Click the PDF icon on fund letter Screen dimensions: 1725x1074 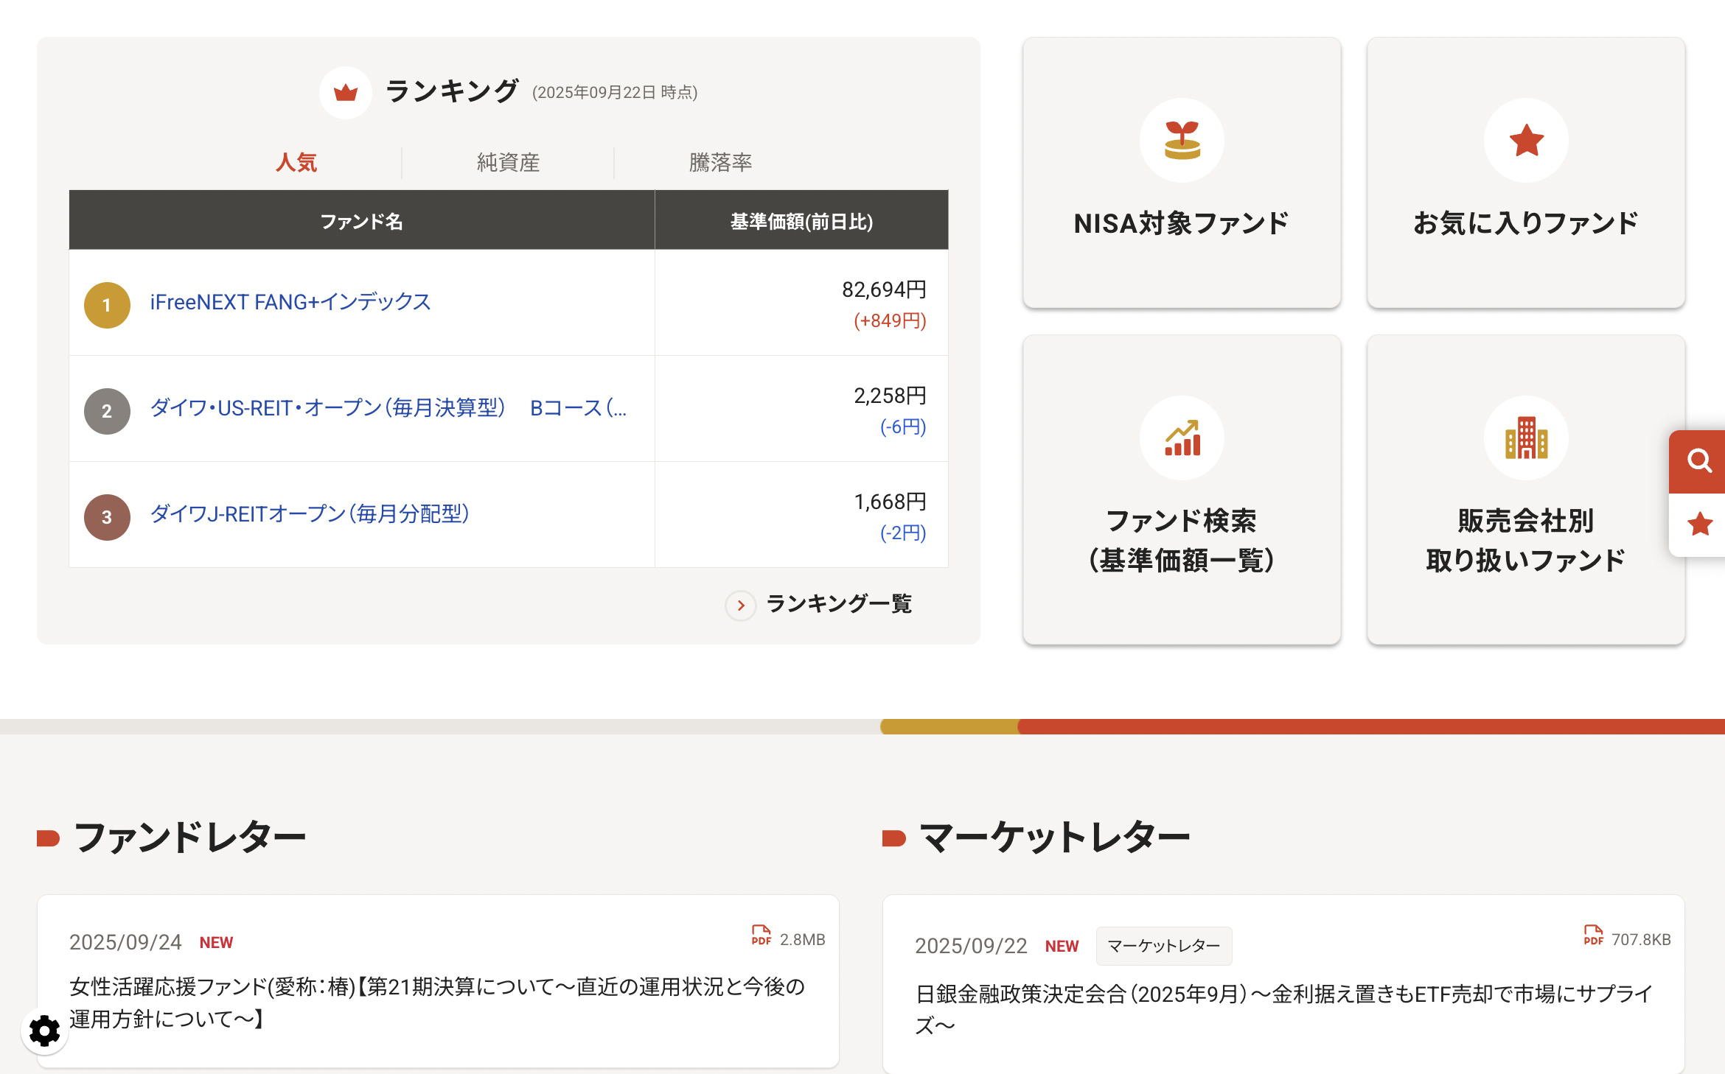coord(761,936)
